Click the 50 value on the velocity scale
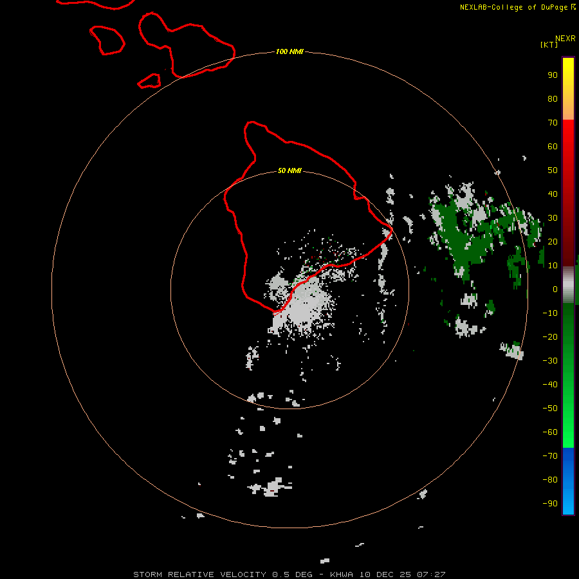Screen dimensions: 579x579 click(x=553, y=170)
